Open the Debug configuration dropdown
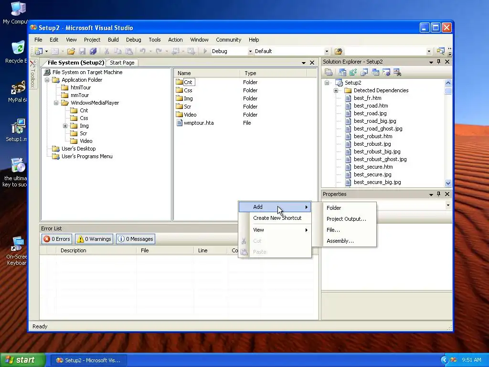This screenshot has width=489, height=367. coord(250,52)
